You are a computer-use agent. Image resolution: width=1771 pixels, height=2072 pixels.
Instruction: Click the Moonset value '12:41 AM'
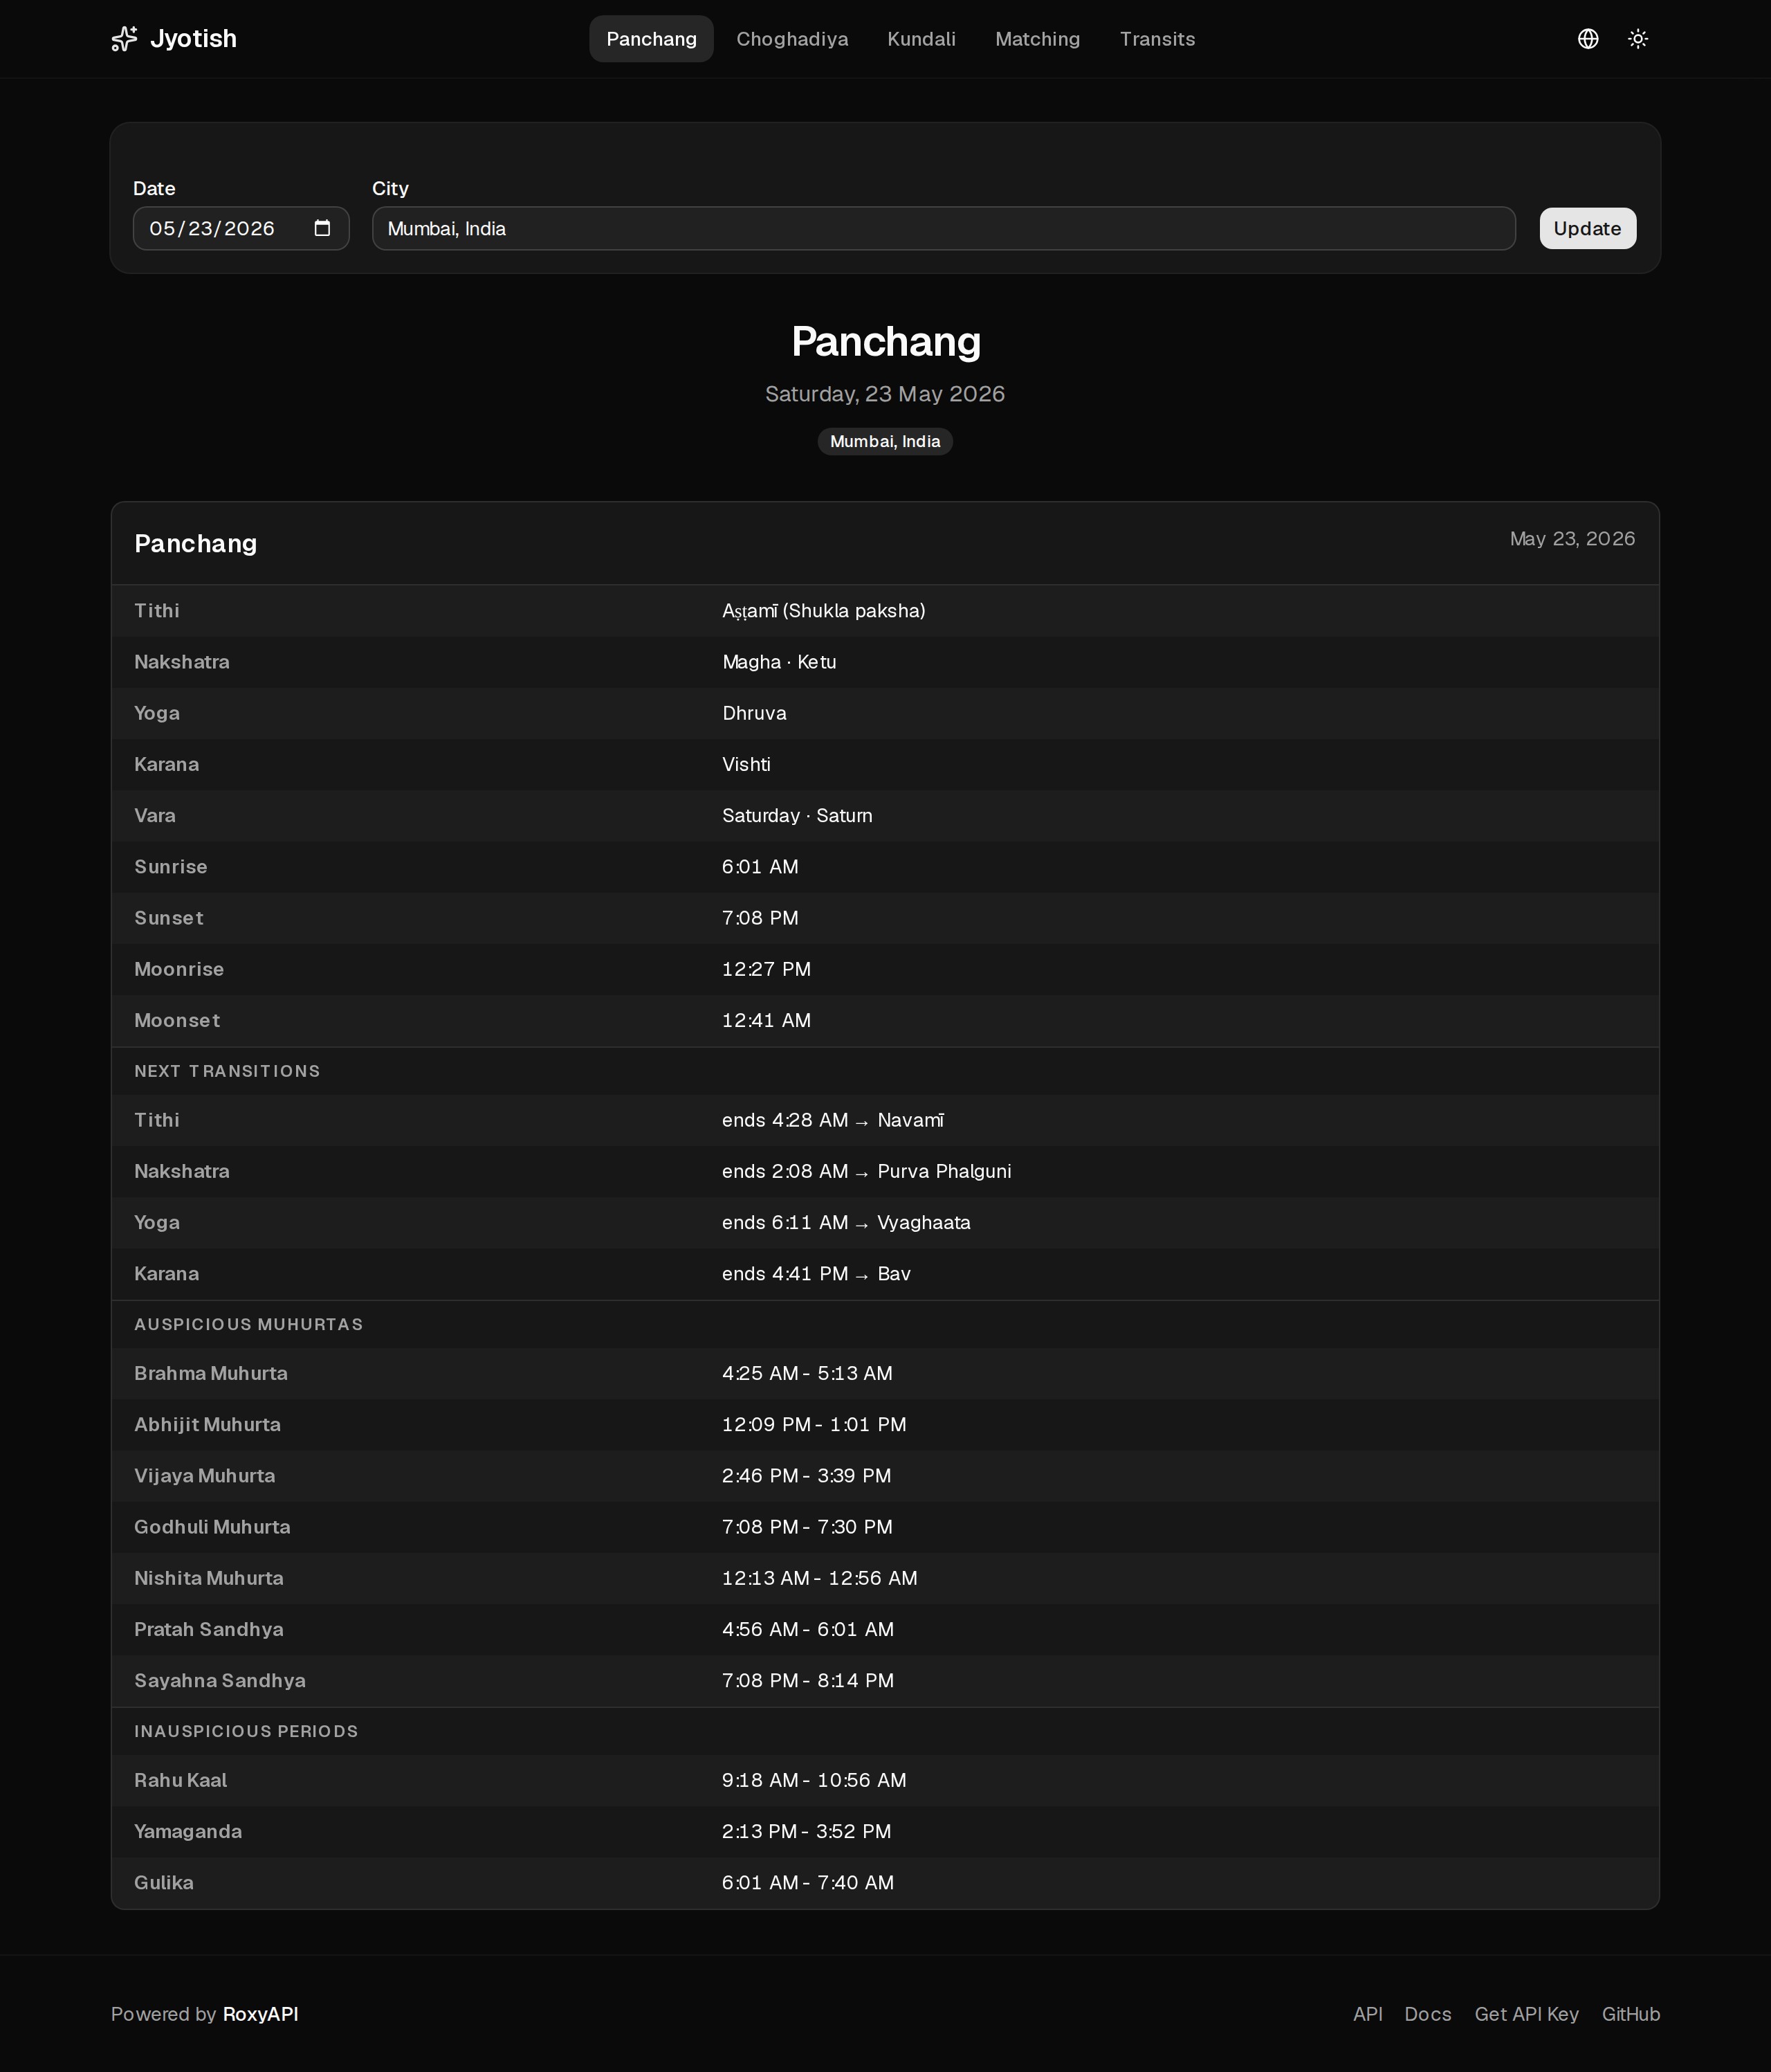point(766,1020)
